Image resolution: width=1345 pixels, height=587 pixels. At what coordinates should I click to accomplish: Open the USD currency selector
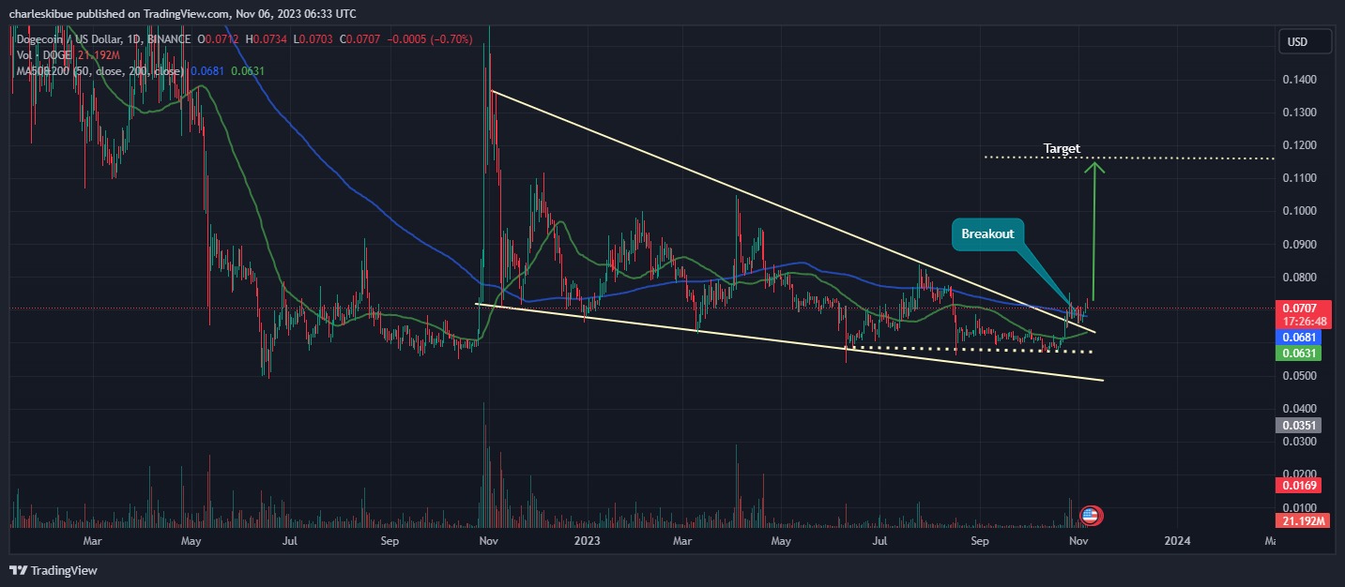(x=1306, y=42)
